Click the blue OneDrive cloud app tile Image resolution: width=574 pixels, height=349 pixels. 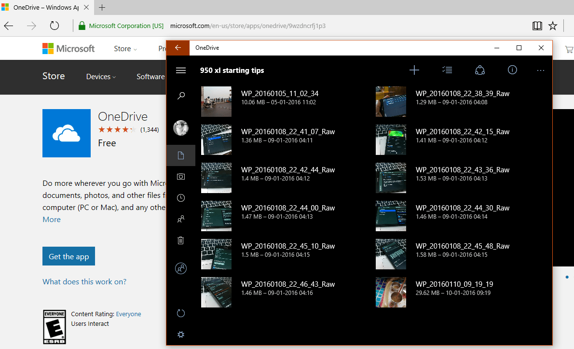67,133
